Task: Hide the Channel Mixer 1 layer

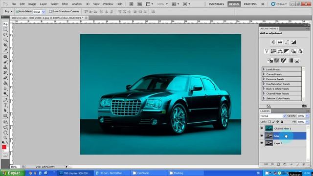Action: 262,129
